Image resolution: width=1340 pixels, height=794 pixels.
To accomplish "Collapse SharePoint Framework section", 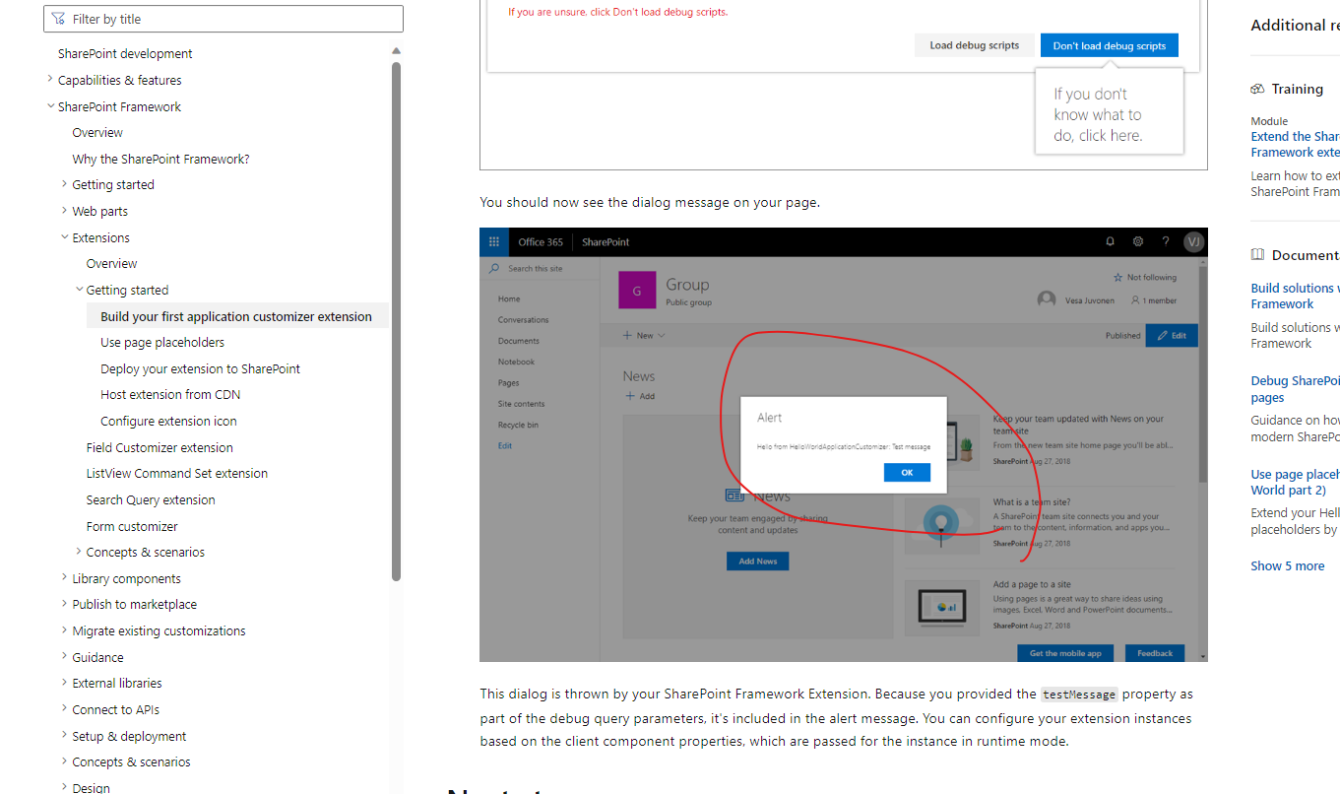I will point(51,106).
